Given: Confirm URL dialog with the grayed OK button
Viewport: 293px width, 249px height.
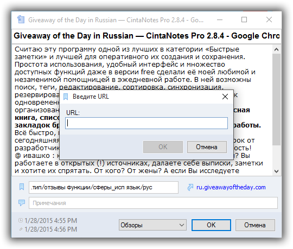Looking at the screenshot, I should click(x=163, y=147).
